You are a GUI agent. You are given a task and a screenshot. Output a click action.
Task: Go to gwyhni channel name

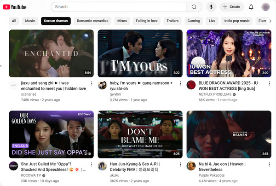click(x=115, y=94)
